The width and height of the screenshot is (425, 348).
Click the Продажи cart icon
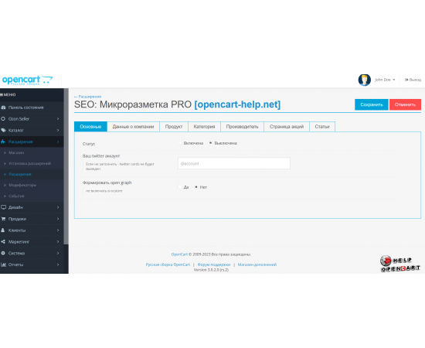click(3, 219)
